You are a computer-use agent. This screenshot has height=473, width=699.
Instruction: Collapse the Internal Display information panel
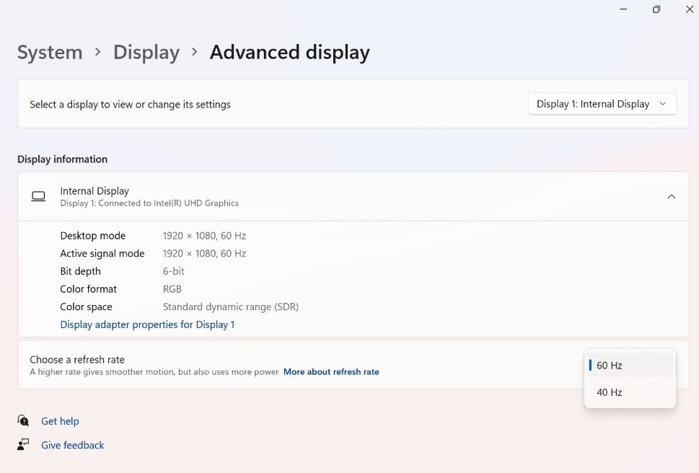coord(672,196)
